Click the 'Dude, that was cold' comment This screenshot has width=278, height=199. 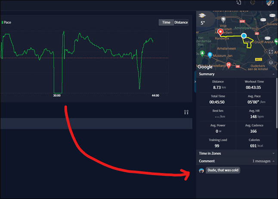click(x=223, y=170)
